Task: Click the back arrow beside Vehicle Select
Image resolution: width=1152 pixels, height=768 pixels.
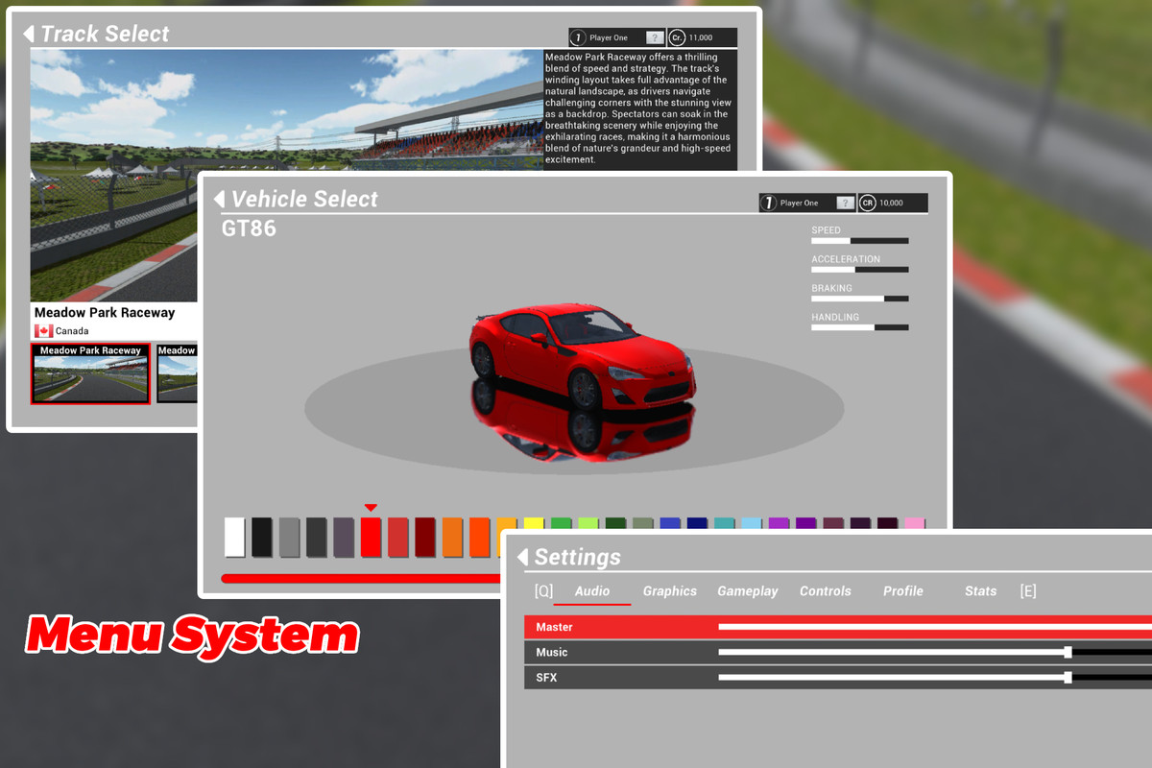Action: [x=219, y=199]
